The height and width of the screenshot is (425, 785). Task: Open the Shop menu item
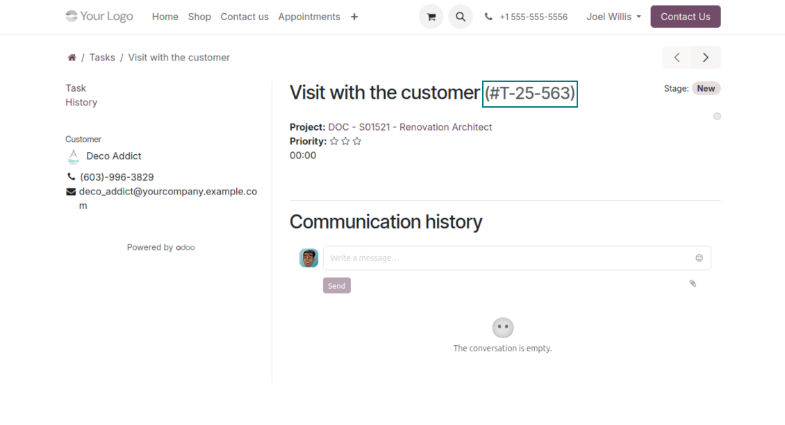point(199,17)
